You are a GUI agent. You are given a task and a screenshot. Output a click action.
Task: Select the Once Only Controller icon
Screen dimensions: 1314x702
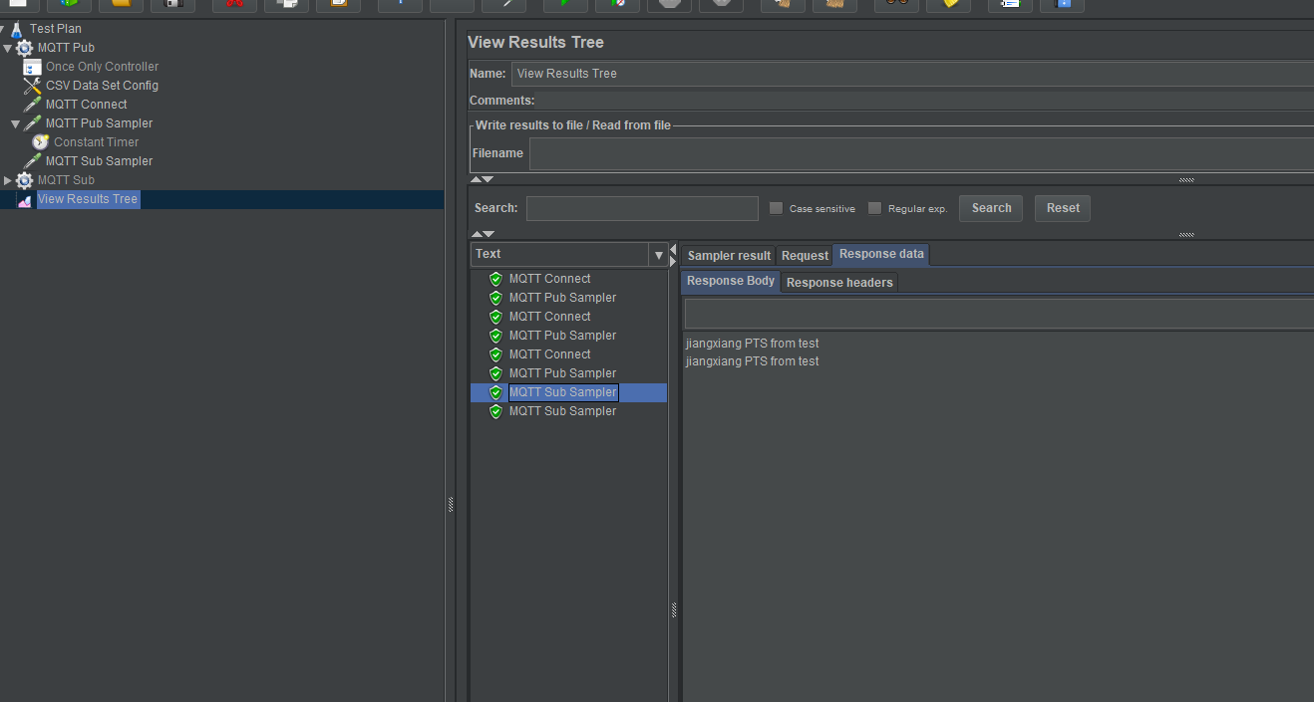click(32, 67)
